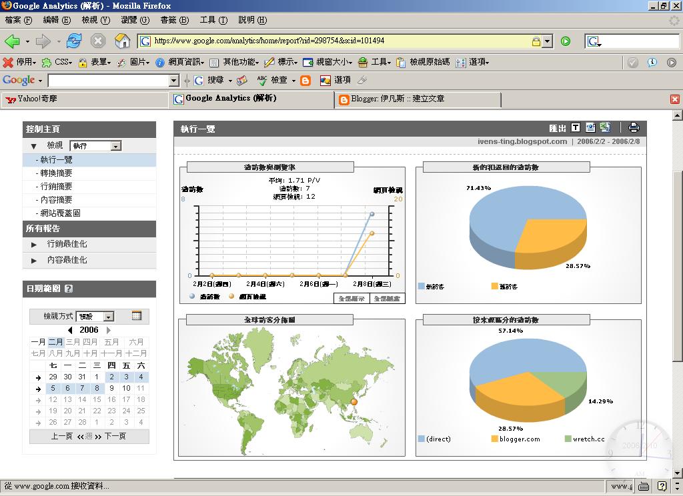Expand the 行銷最佳化 report section

point(66,244)
